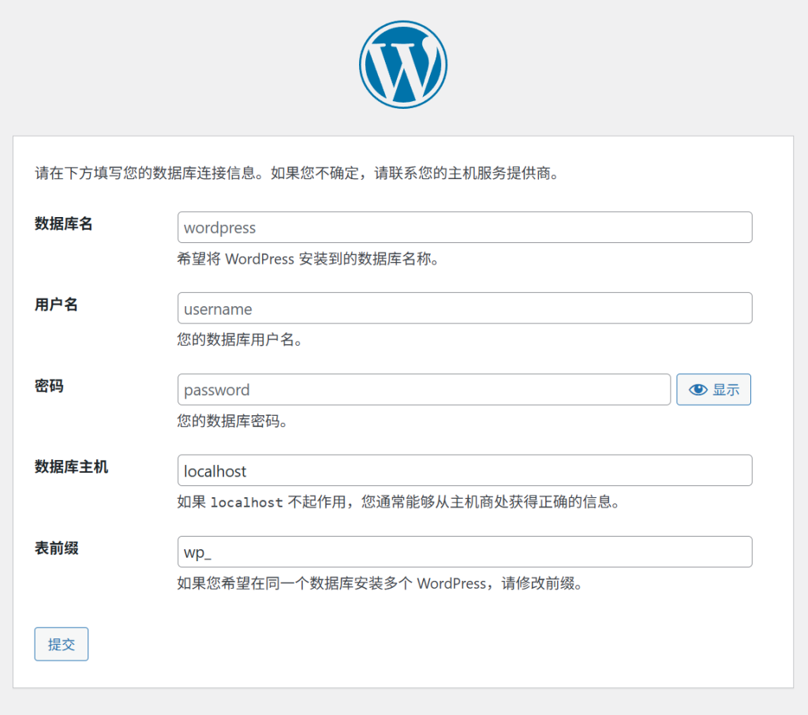The width and height of the screenshot is (808, 715).
Task: Click the 数据库主机 field label
Action: click(72, 467)
